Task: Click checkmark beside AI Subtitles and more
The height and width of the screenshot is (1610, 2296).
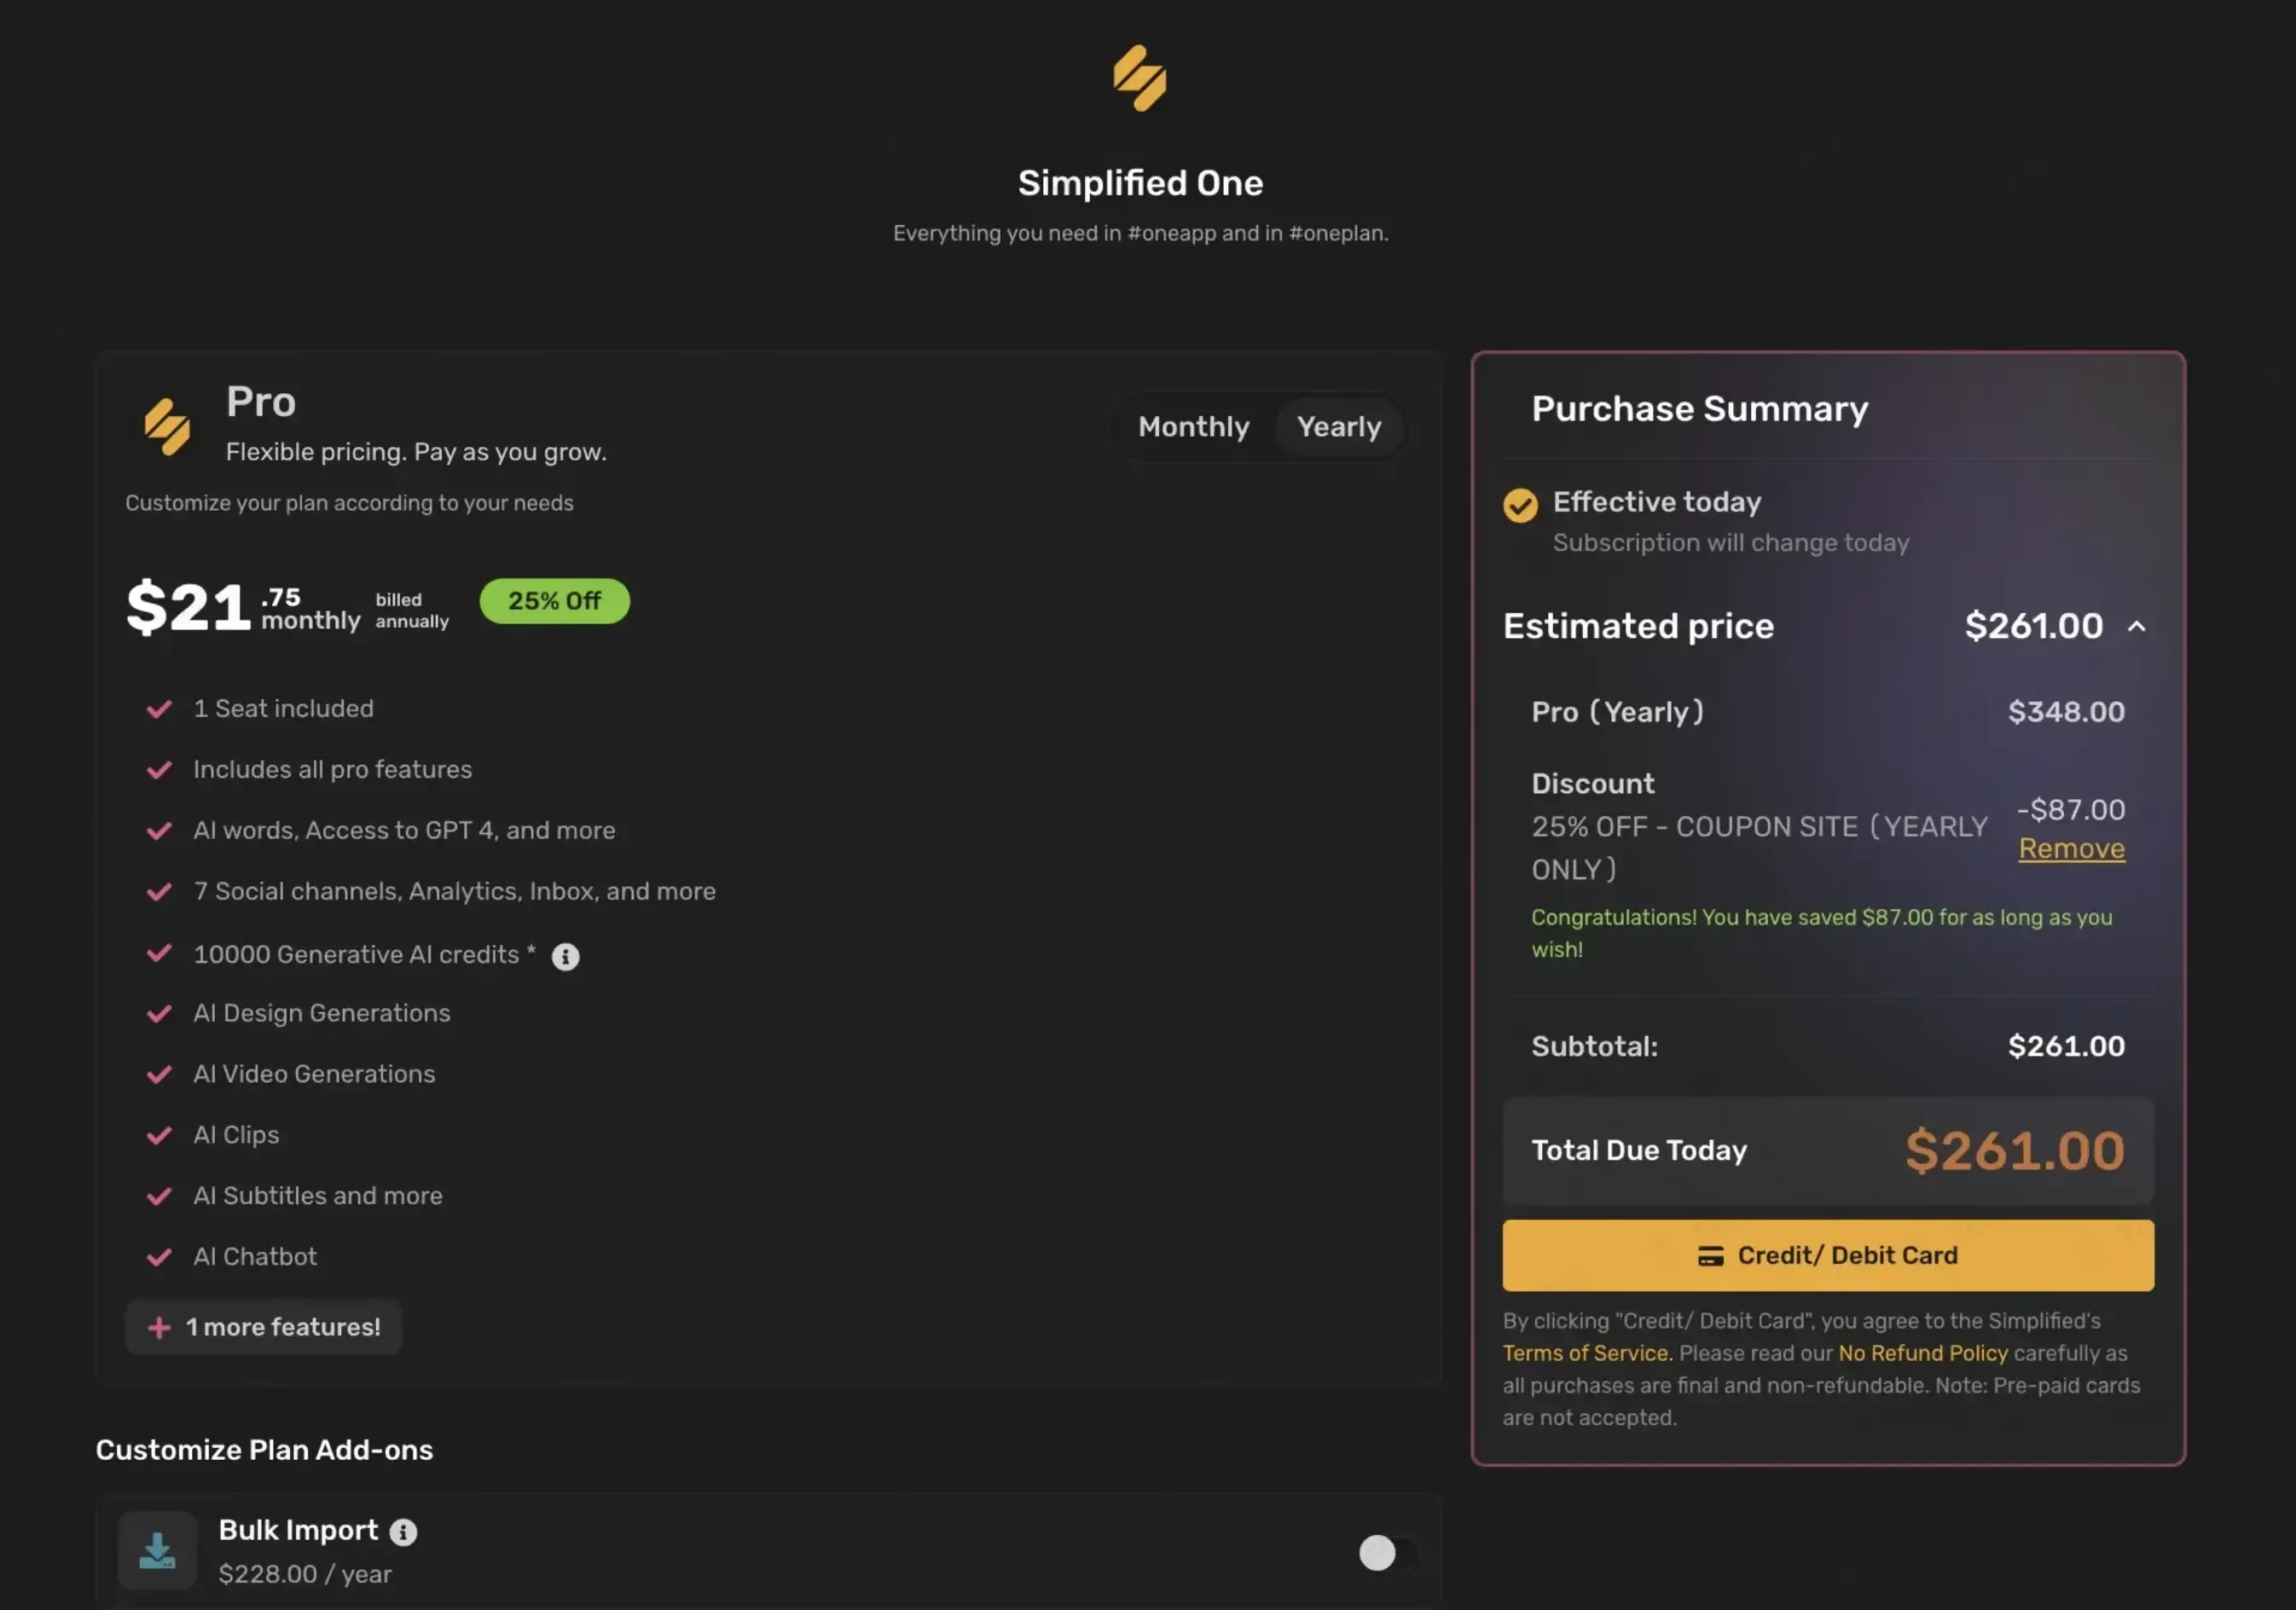Action: 159,1196
